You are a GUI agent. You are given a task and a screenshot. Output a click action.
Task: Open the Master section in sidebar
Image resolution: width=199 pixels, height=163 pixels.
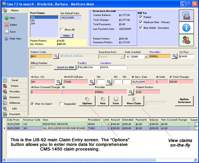pos(13,11)
